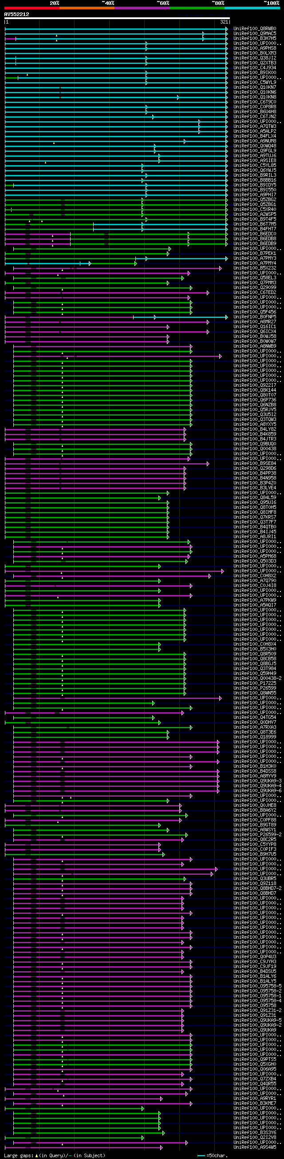The image size is (284, 1159).
Task: Select hit label UniRef100_Q6YWJ5
Action: pos(255,171)
